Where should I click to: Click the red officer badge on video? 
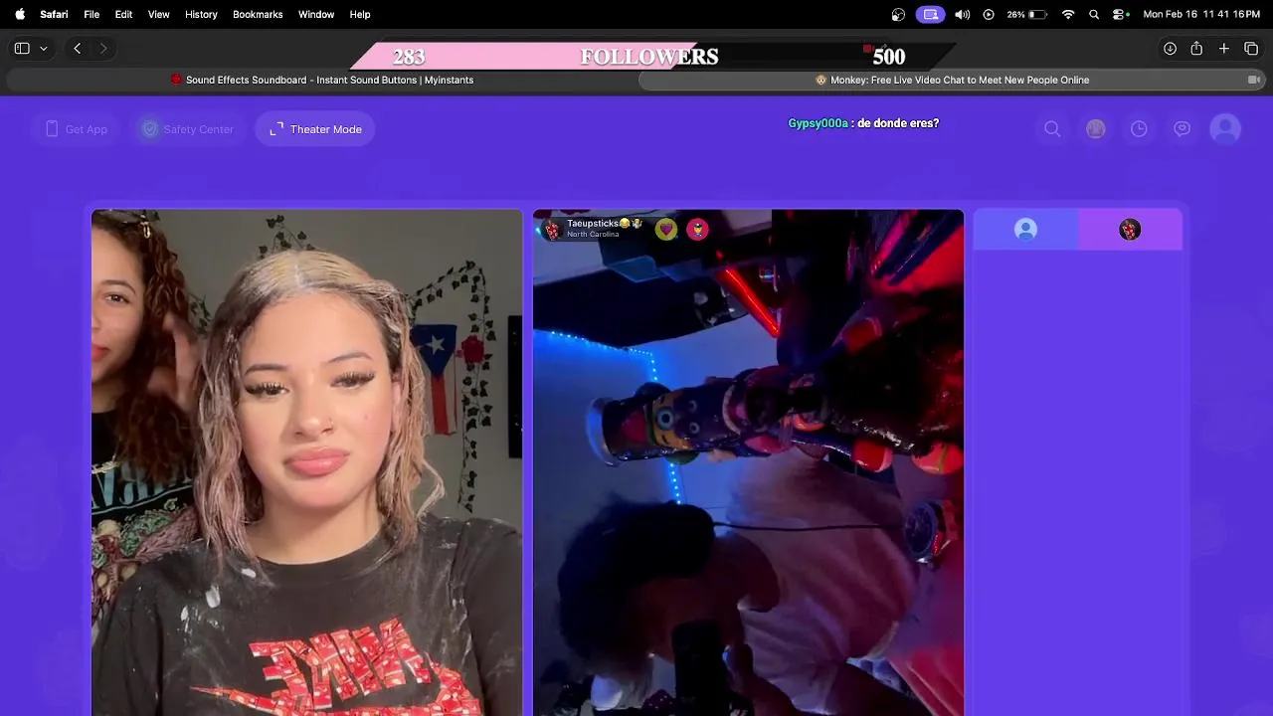pos(698,229)
